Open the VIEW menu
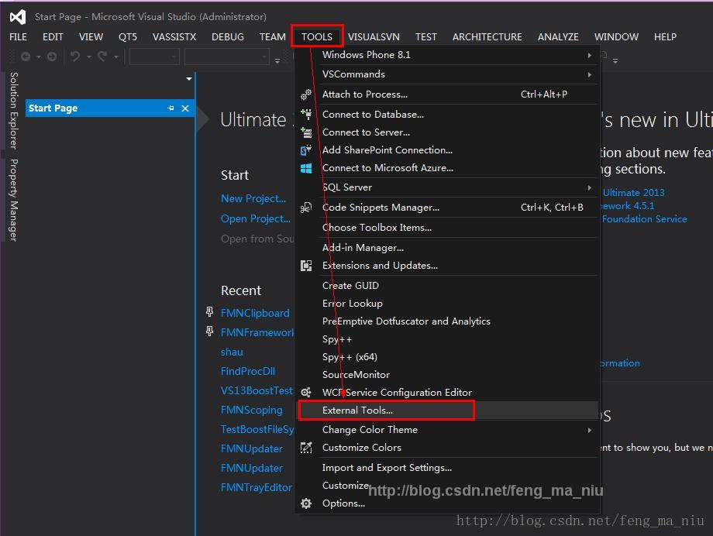713x536 pixels. (x=91, y=37)
